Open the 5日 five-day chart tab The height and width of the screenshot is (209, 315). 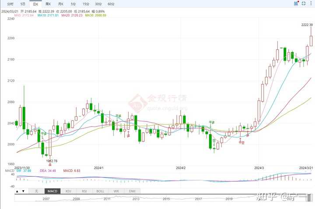point(23,4)
